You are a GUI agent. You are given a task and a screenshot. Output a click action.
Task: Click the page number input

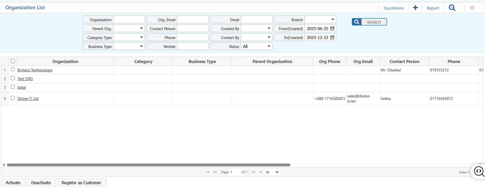pyautogui.click(x=235, y=172)
